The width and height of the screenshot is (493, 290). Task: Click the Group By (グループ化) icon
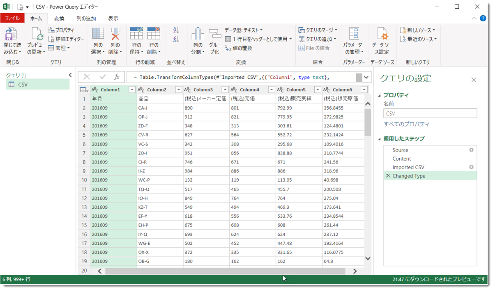click(x=215, y=34)
